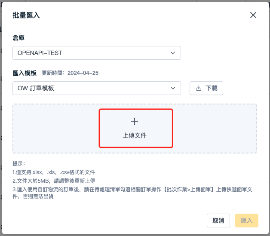Click the plus icon in the upload box

tap(135, 121)
